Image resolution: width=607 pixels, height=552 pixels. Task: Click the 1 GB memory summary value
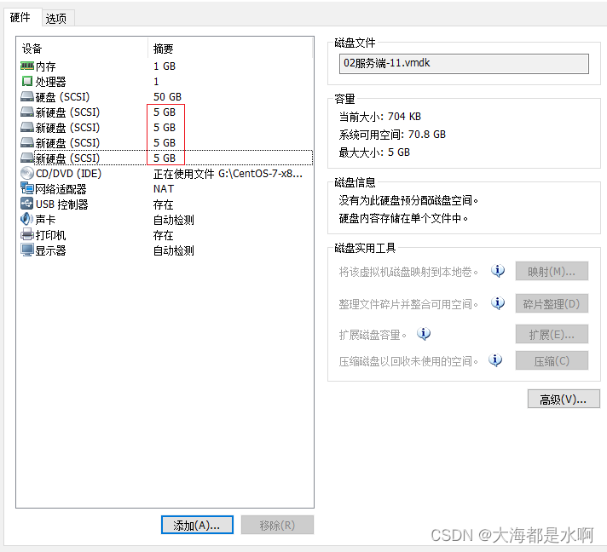point(165,66)
